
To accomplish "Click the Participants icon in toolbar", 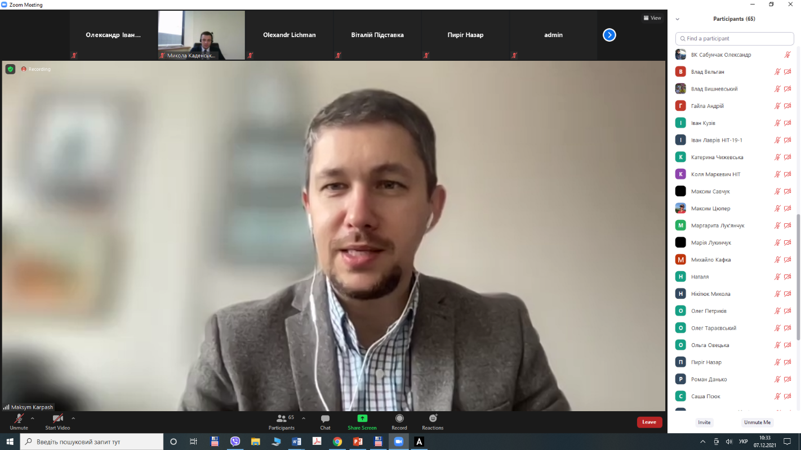I will (x=281, y=419).
